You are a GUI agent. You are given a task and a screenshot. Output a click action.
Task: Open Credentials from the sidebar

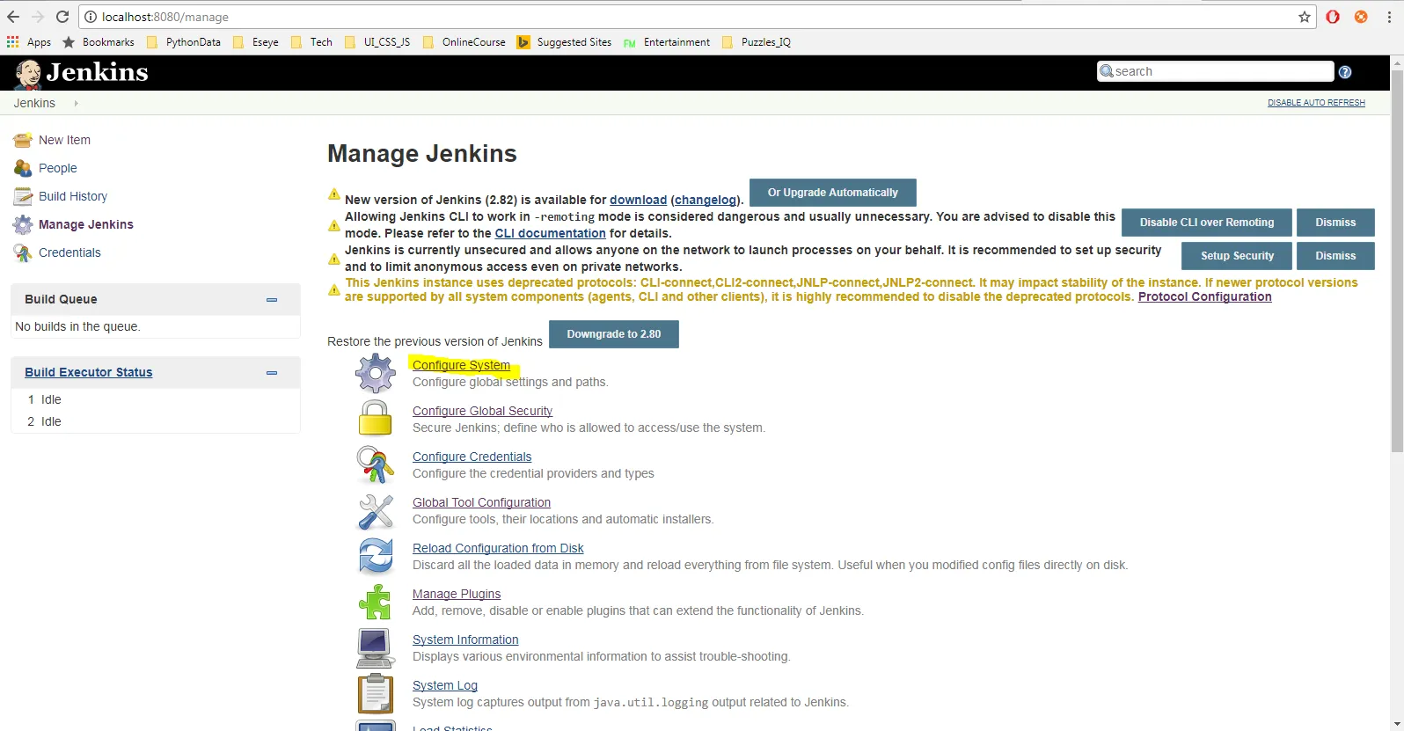[x=69, y=252]
